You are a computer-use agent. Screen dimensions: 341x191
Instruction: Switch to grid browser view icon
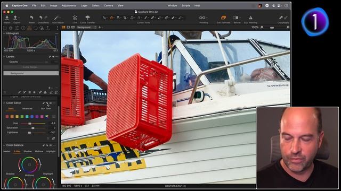click(x=64, y=27)
